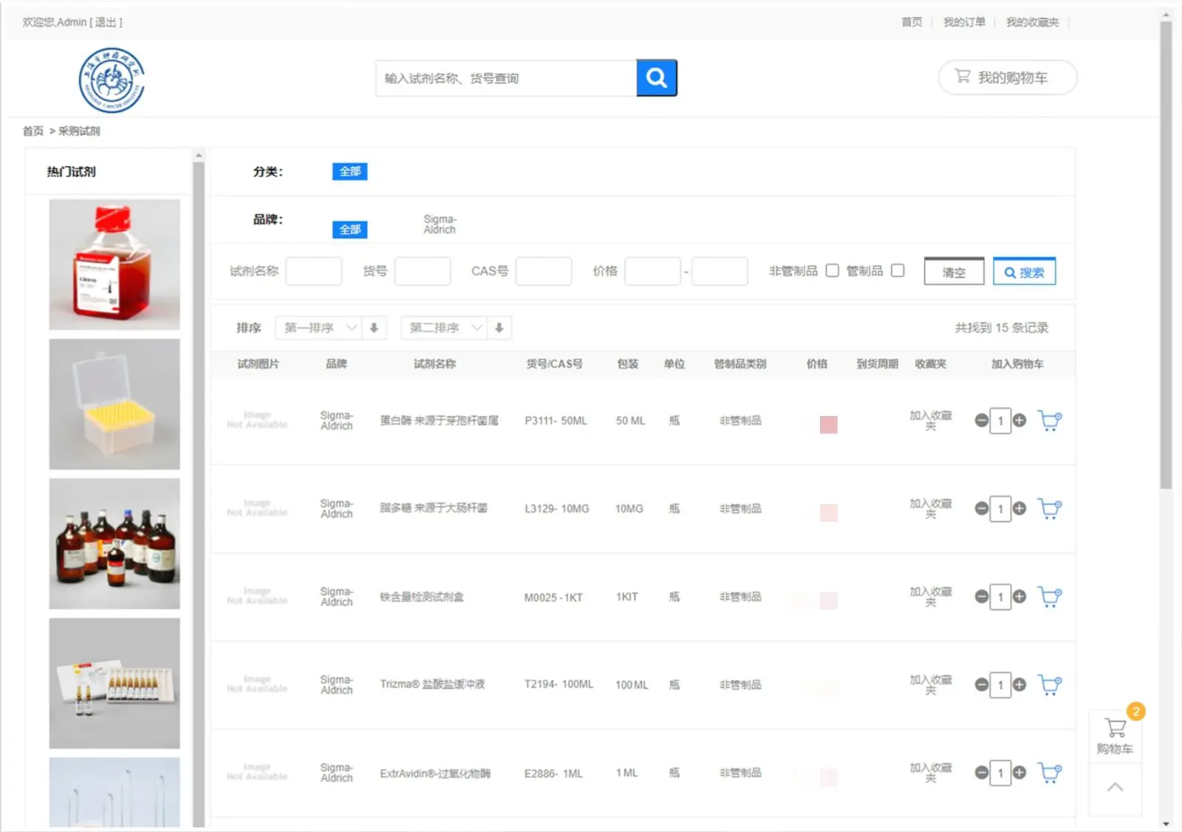Open yellow pipette tip box thumbnail

[x=115, y=404]
